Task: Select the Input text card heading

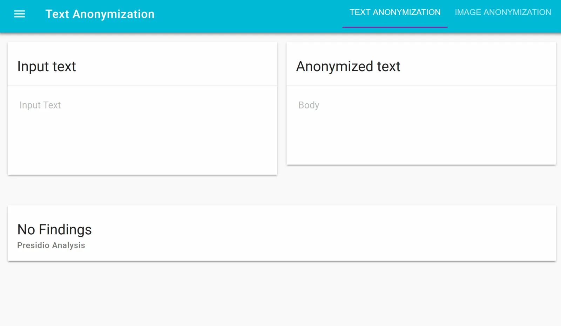Action: tap(47, 67)
